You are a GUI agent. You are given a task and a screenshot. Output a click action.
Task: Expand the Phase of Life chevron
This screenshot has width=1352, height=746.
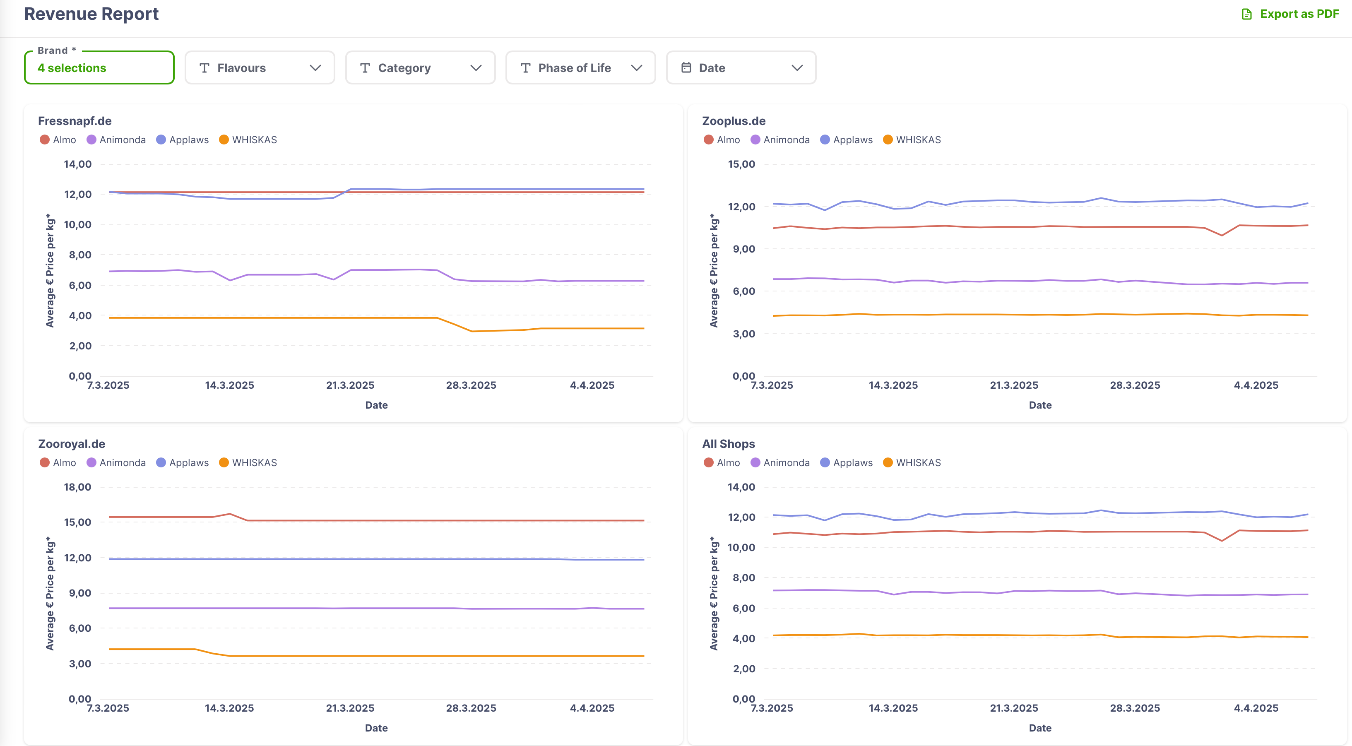pos(637,68)
